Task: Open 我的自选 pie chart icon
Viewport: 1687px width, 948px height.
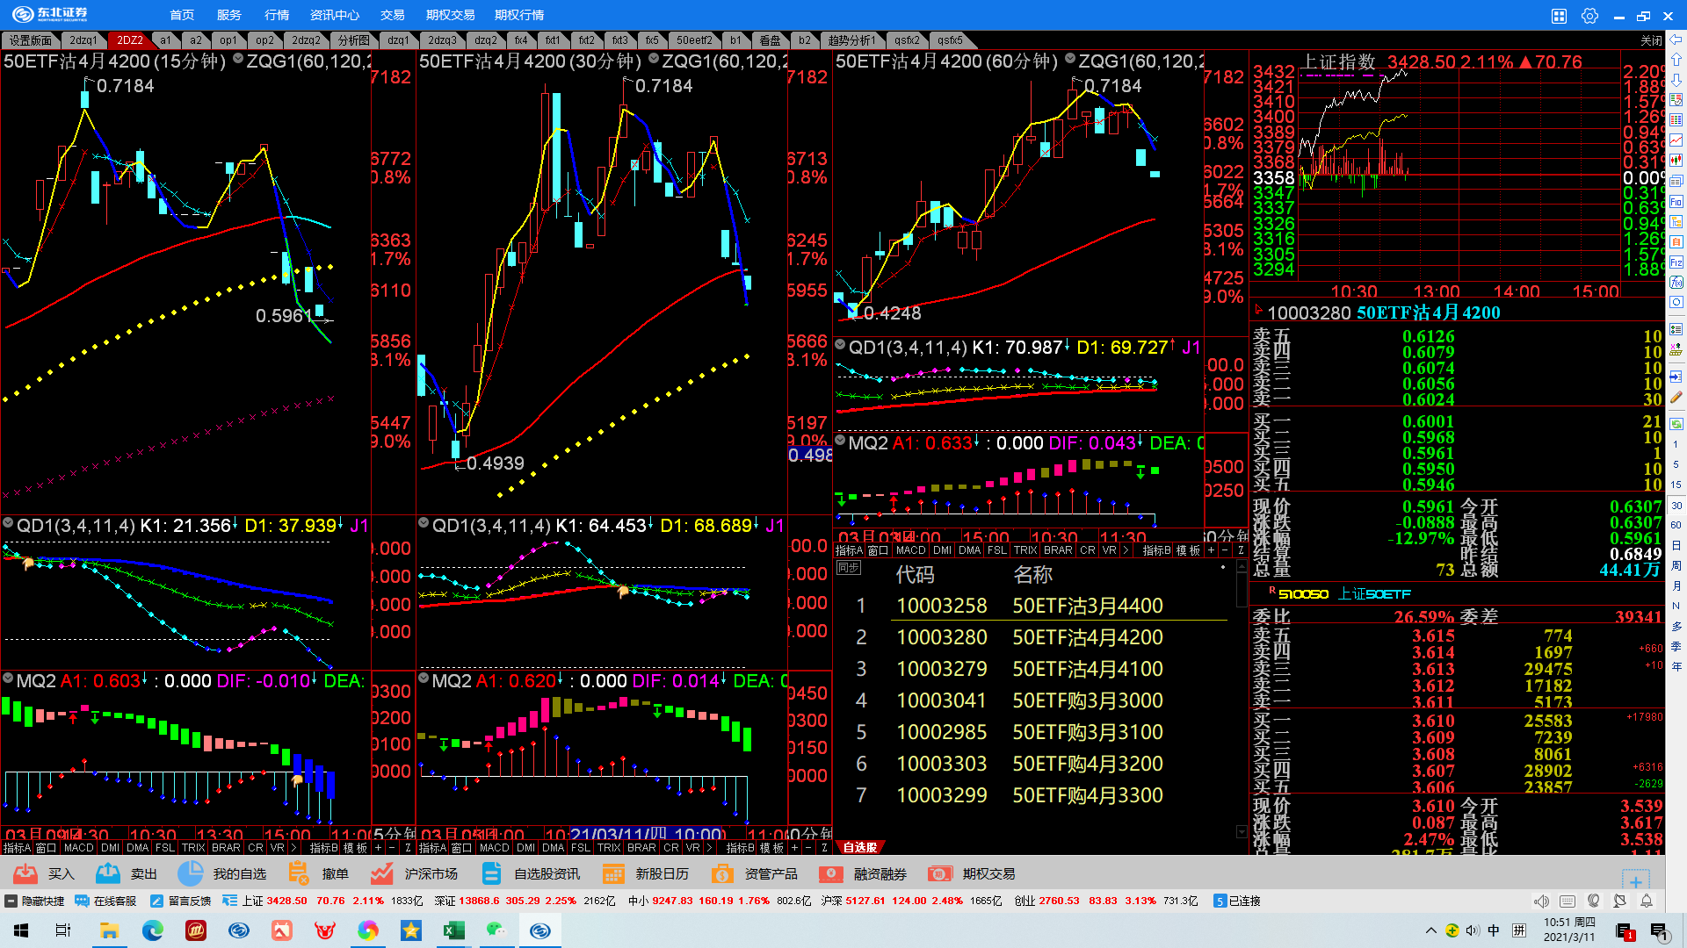Action: click(x=190, y=873)
